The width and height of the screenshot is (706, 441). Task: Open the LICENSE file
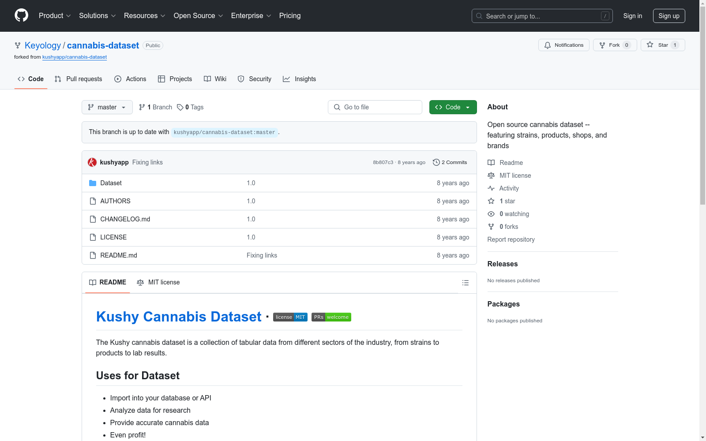coord(113,237)
